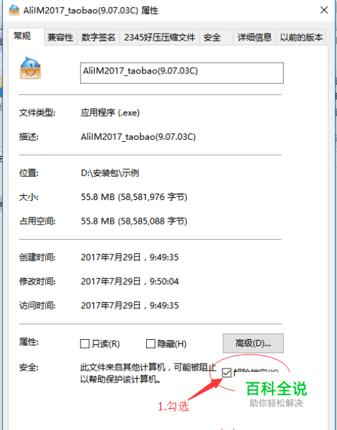The image size is (337, 430).
Task: Click the 占用空间 label
Action: click(x=37, y=221)
